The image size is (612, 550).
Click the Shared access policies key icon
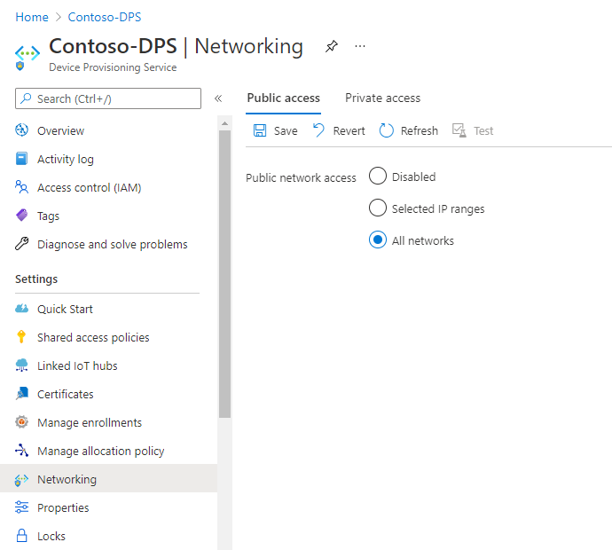click(x=22, y=337)
